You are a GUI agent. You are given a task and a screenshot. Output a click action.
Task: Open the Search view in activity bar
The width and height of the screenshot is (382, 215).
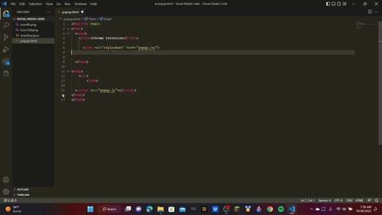6,25
